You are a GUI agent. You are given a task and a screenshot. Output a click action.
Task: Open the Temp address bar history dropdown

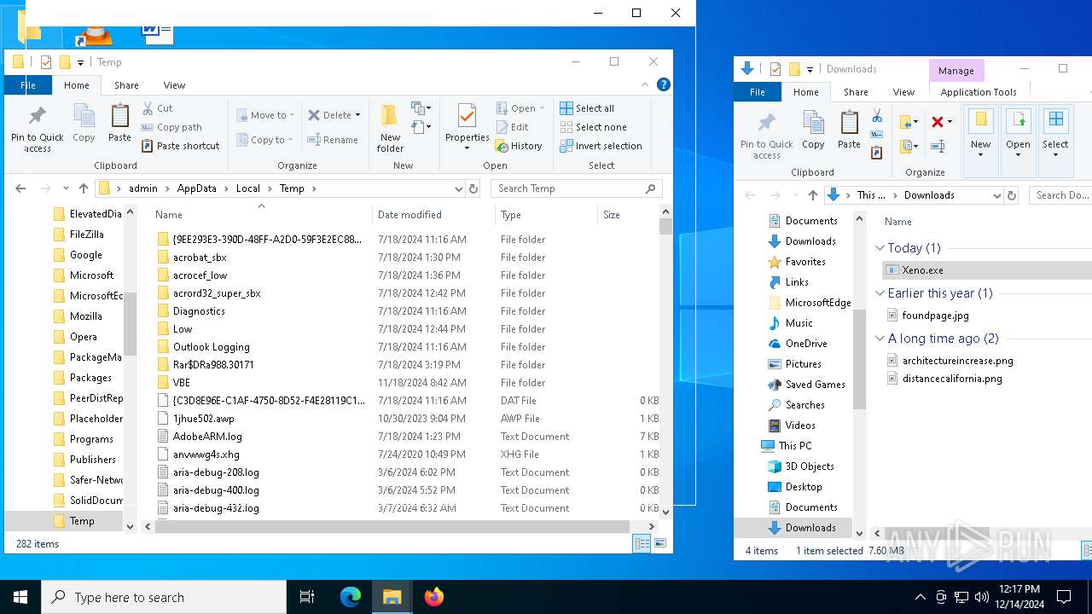coord(459,188)
